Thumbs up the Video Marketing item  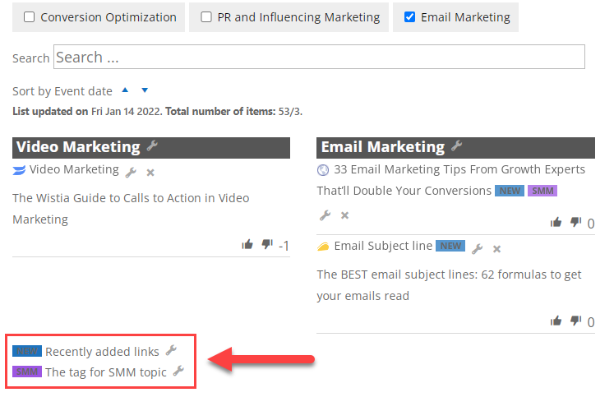click(x=247, y=245)
